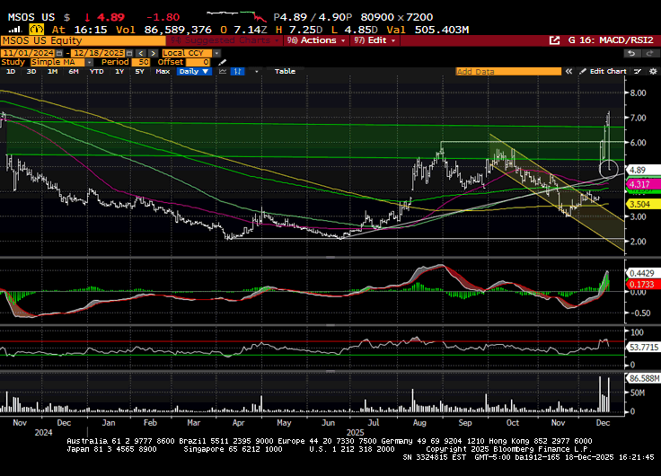Open the end date calendar picker

(x=129, y=53)
